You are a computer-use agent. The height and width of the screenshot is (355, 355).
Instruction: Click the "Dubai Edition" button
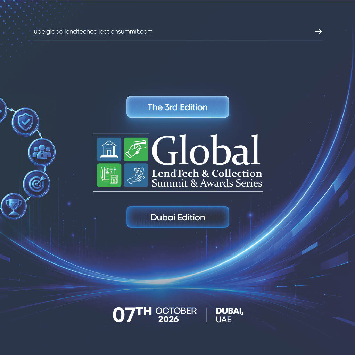[x=177, y=217]
